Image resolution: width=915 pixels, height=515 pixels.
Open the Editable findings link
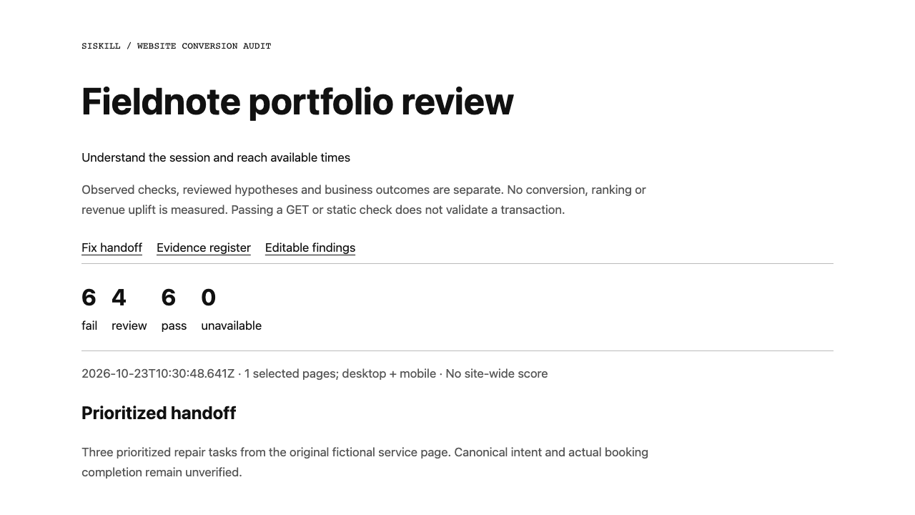(310, 247)
